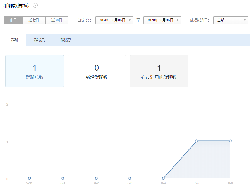This screenshot has height=187, width=251.
Task: Click the info icon beside 群聊数据统计
Action: (x=35, y=6)
